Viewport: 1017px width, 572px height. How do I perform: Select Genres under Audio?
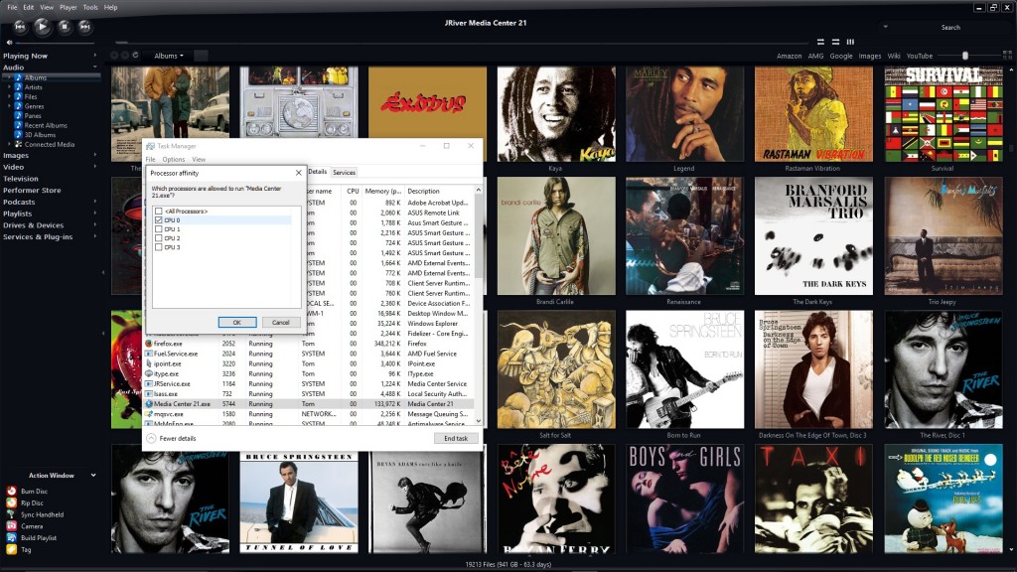(x=34, y=106)
